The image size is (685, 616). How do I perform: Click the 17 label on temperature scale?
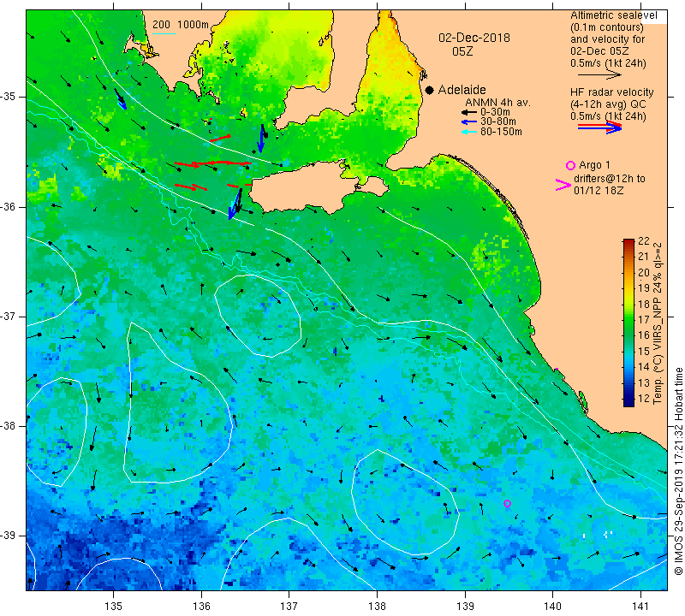coord(644,320)
